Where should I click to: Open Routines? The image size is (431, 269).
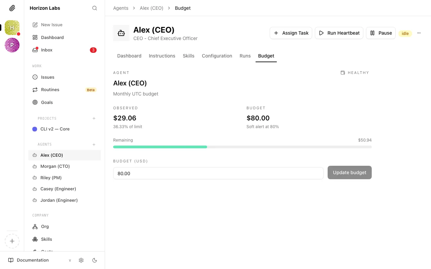point(64,90)
